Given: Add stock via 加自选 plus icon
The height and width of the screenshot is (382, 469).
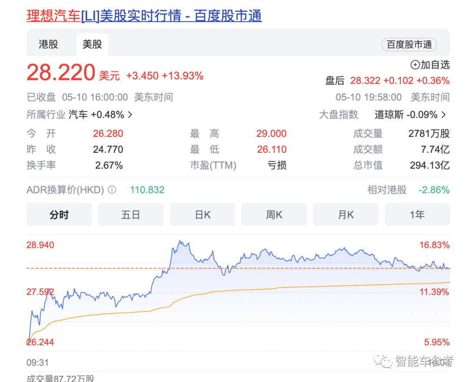Looking at the screenshot, I should point(415,65).
